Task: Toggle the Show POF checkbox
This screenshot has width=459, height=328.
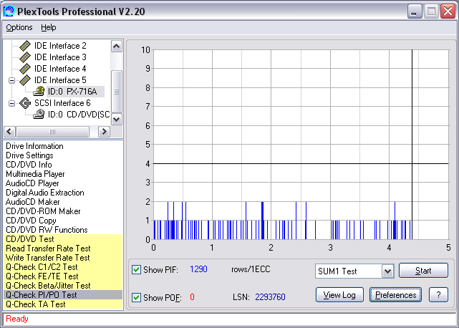Action: (x=136, y=297)
